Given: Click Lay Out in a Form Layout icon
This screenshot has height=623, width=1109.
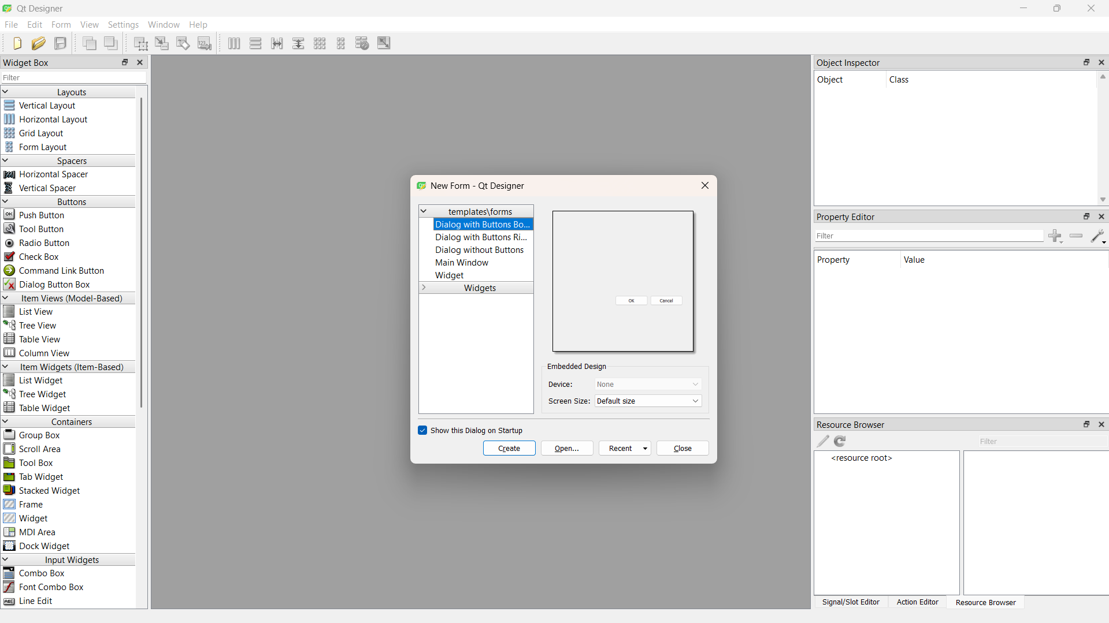Looking at the screenshot, I should (x=341, y=43).
